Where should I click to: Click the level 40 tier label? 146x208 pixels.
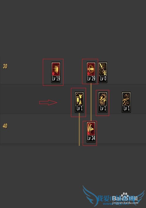(5, 126)
